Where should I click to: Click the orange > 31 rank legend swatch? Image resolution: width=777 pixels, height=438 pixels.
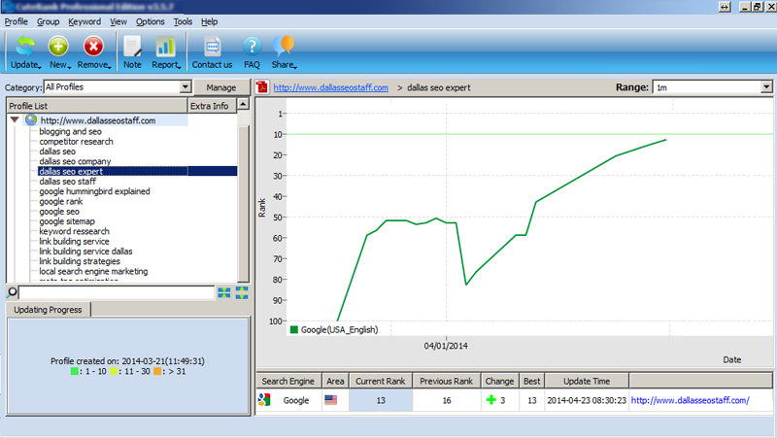click(157, 371)
